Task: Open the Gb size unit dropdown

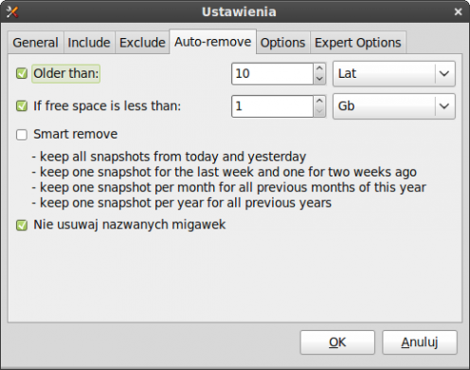Action: (x=394, y=106)
